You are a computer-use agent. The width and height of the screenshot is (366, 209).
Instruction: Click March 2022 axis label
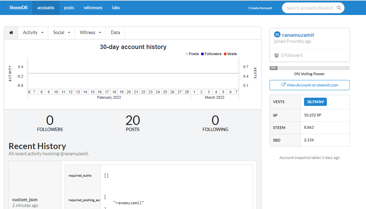point(214,97)
